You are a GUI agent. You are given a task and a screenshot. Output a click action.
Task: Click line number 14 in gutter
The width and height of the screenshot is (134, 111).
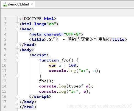pyautogui.click(x=4, y=86)
